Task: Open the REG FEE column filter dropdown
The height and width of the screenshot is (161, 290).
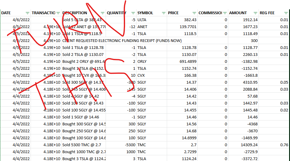Action: pyautogui.click(x=286, y=13)
